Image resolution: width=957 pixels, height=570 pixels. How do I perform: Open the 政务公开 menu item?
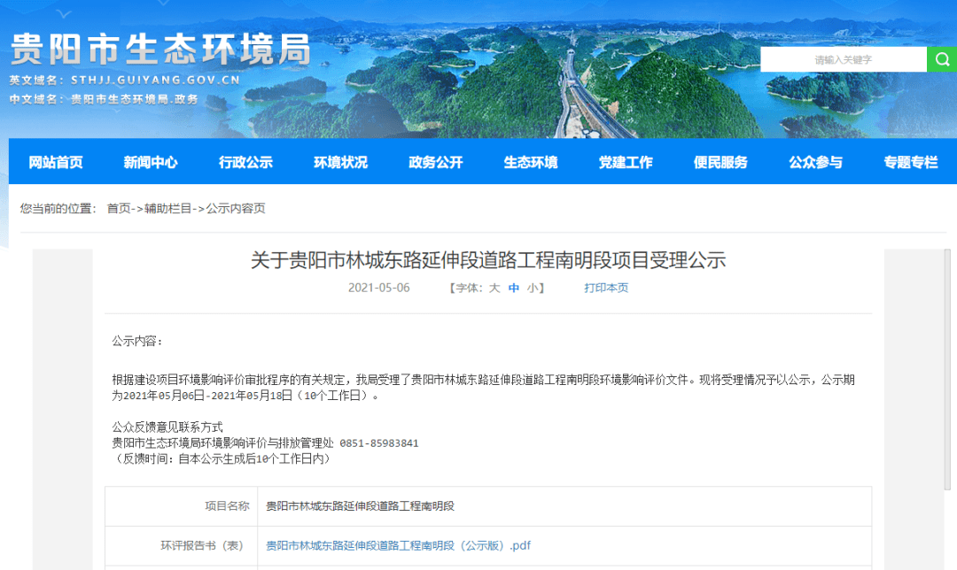tap(436, 162)
